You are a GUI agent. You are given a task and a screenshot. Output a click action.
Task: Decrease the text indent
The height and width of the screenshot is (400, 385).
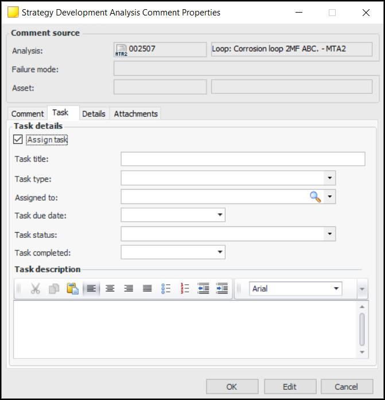(x=203, y=289)
